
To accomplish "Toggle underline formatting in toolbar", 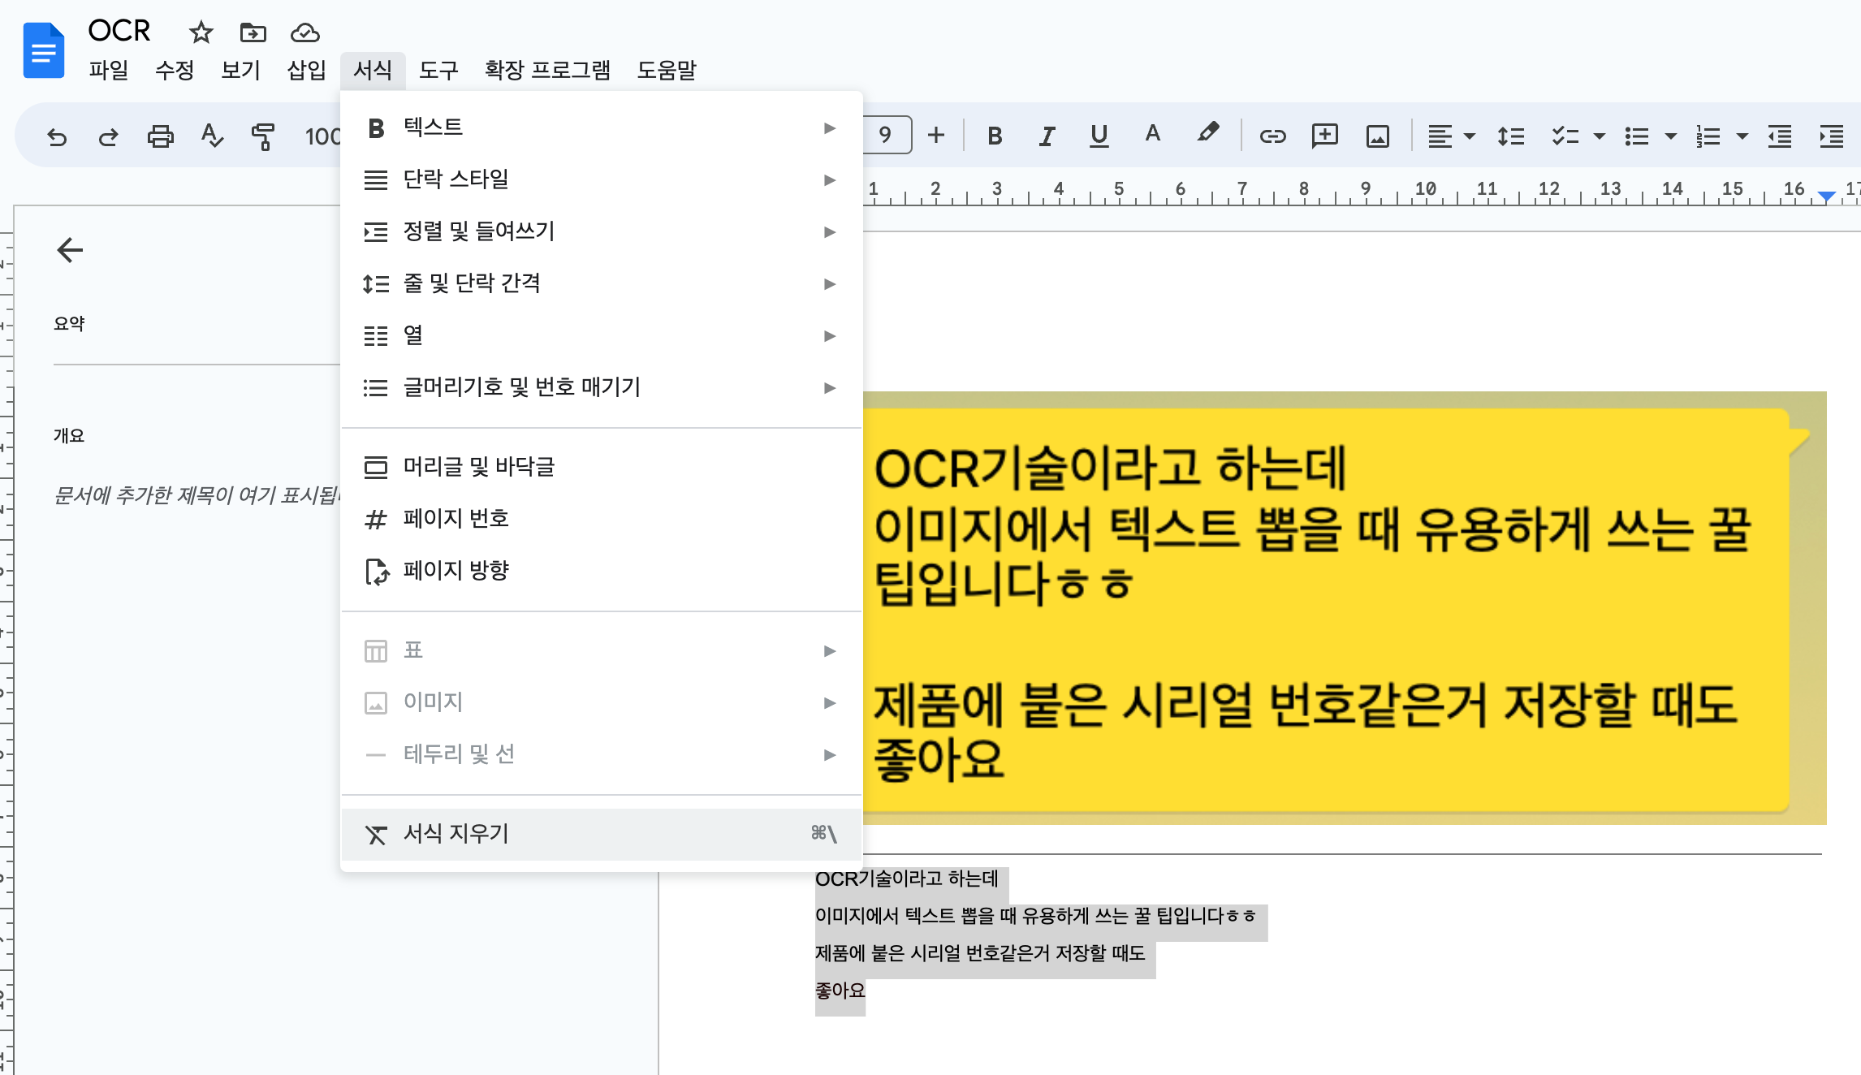I will pos(1099,136).
